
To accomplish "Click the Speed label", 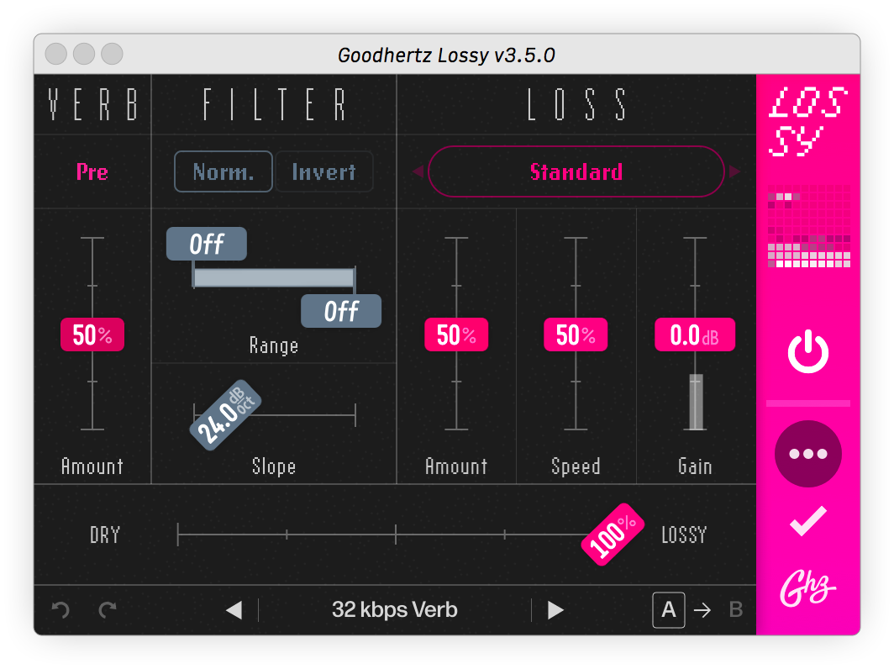I will [576, 466].
